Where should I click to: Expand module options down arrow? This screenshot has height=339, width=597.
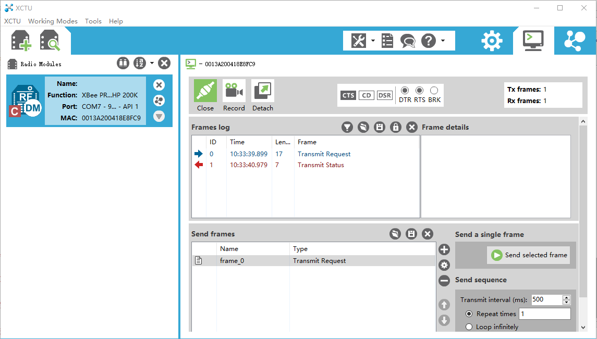pos(159,116)
